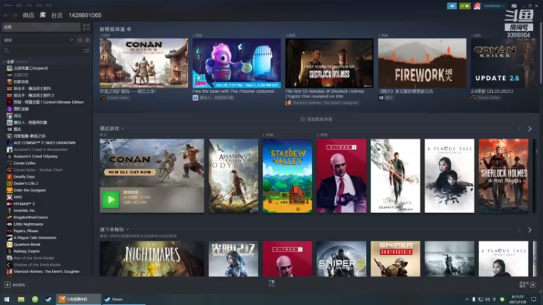Open the Windows notification center icon
The height and width of the screenshot is (305, 543).
pyautogui.click(x=533, y=299)
